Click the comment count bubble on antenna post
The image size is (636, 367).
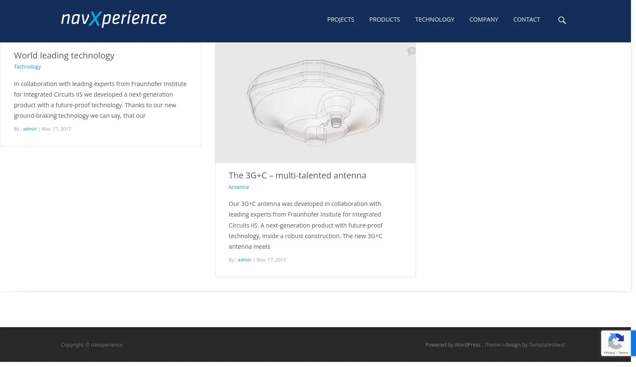pyautogui.click(x=412, y=50)
